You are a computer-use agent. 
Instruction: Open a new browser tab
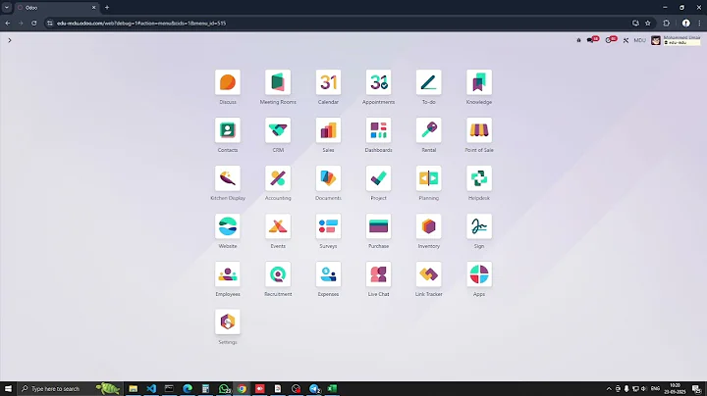click(x=107, y=8)
